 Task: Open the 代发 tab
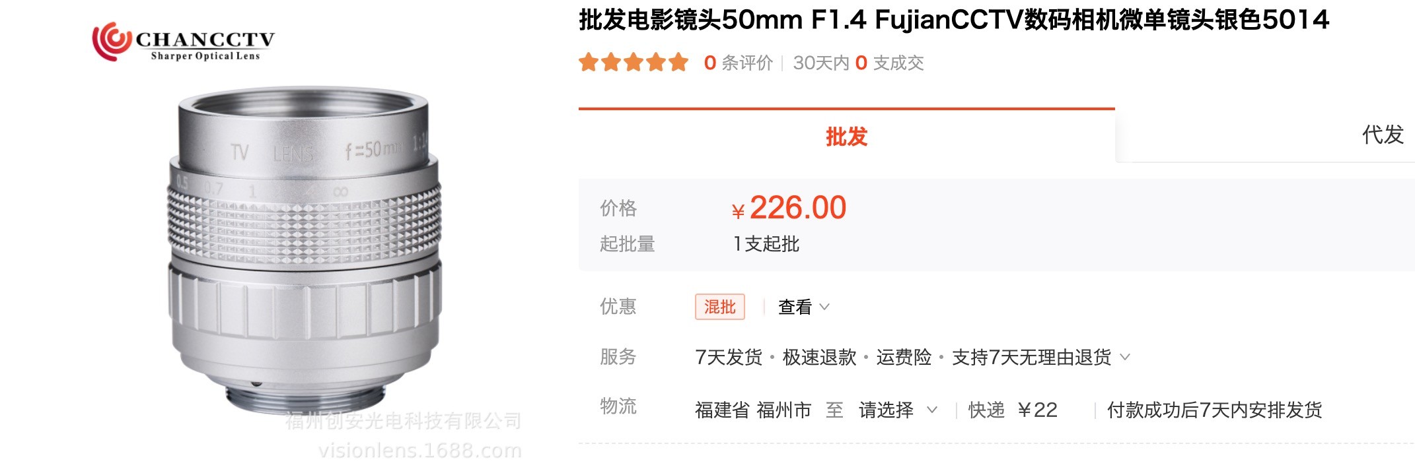coord(1382,135)
